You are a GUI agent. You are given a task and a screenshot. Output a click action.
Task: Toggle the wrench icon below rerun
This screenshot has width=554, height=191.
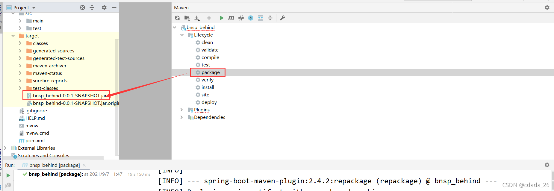point(8,185)
